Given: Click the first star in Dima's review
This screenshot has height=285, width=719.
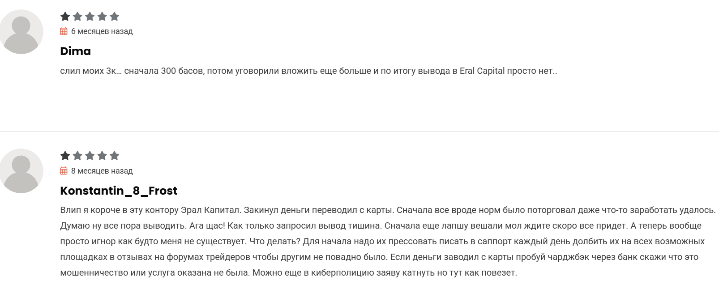Looking at the screenshot, I should coord(65,17).
